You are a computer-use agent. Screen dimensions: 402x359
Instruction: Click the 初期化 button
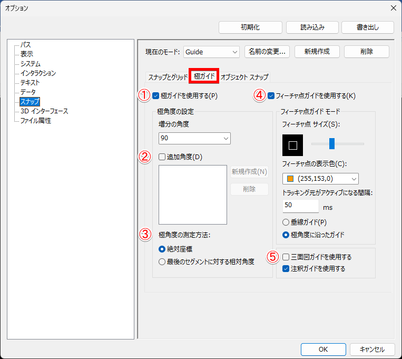250,27
